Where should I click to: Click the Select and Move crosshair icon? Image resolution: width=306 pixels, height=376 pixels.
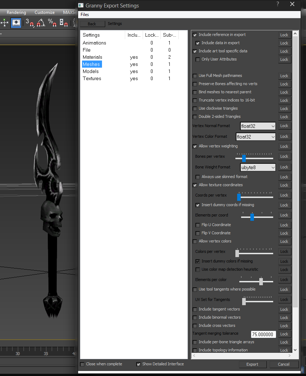point(4,23)
